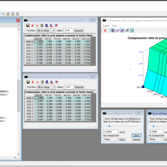Click Execute in the Ethanol table window

[78, 30]
